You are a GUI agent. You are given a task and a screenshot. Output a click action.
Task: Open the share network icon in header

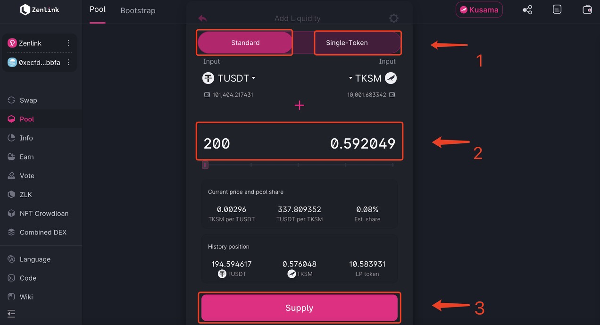click(527, 9)
